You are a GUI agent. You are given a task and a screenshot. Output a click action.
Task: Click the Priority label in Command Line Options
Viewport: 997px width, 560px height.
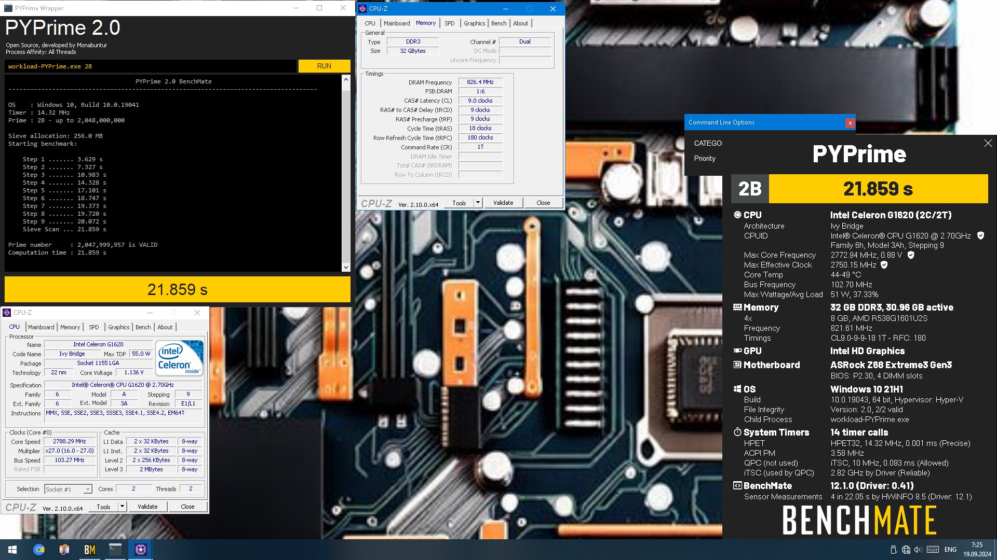pos(704,158)
